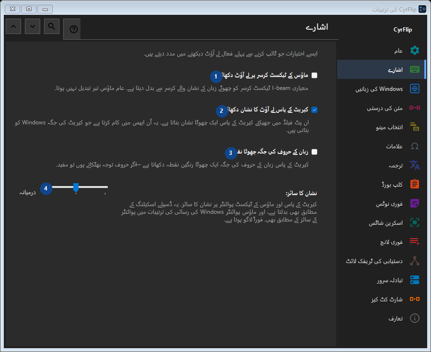Select the فوری لانچ quick launch icon
Viewport: 431px width, 352px height.
click(415, 242)
